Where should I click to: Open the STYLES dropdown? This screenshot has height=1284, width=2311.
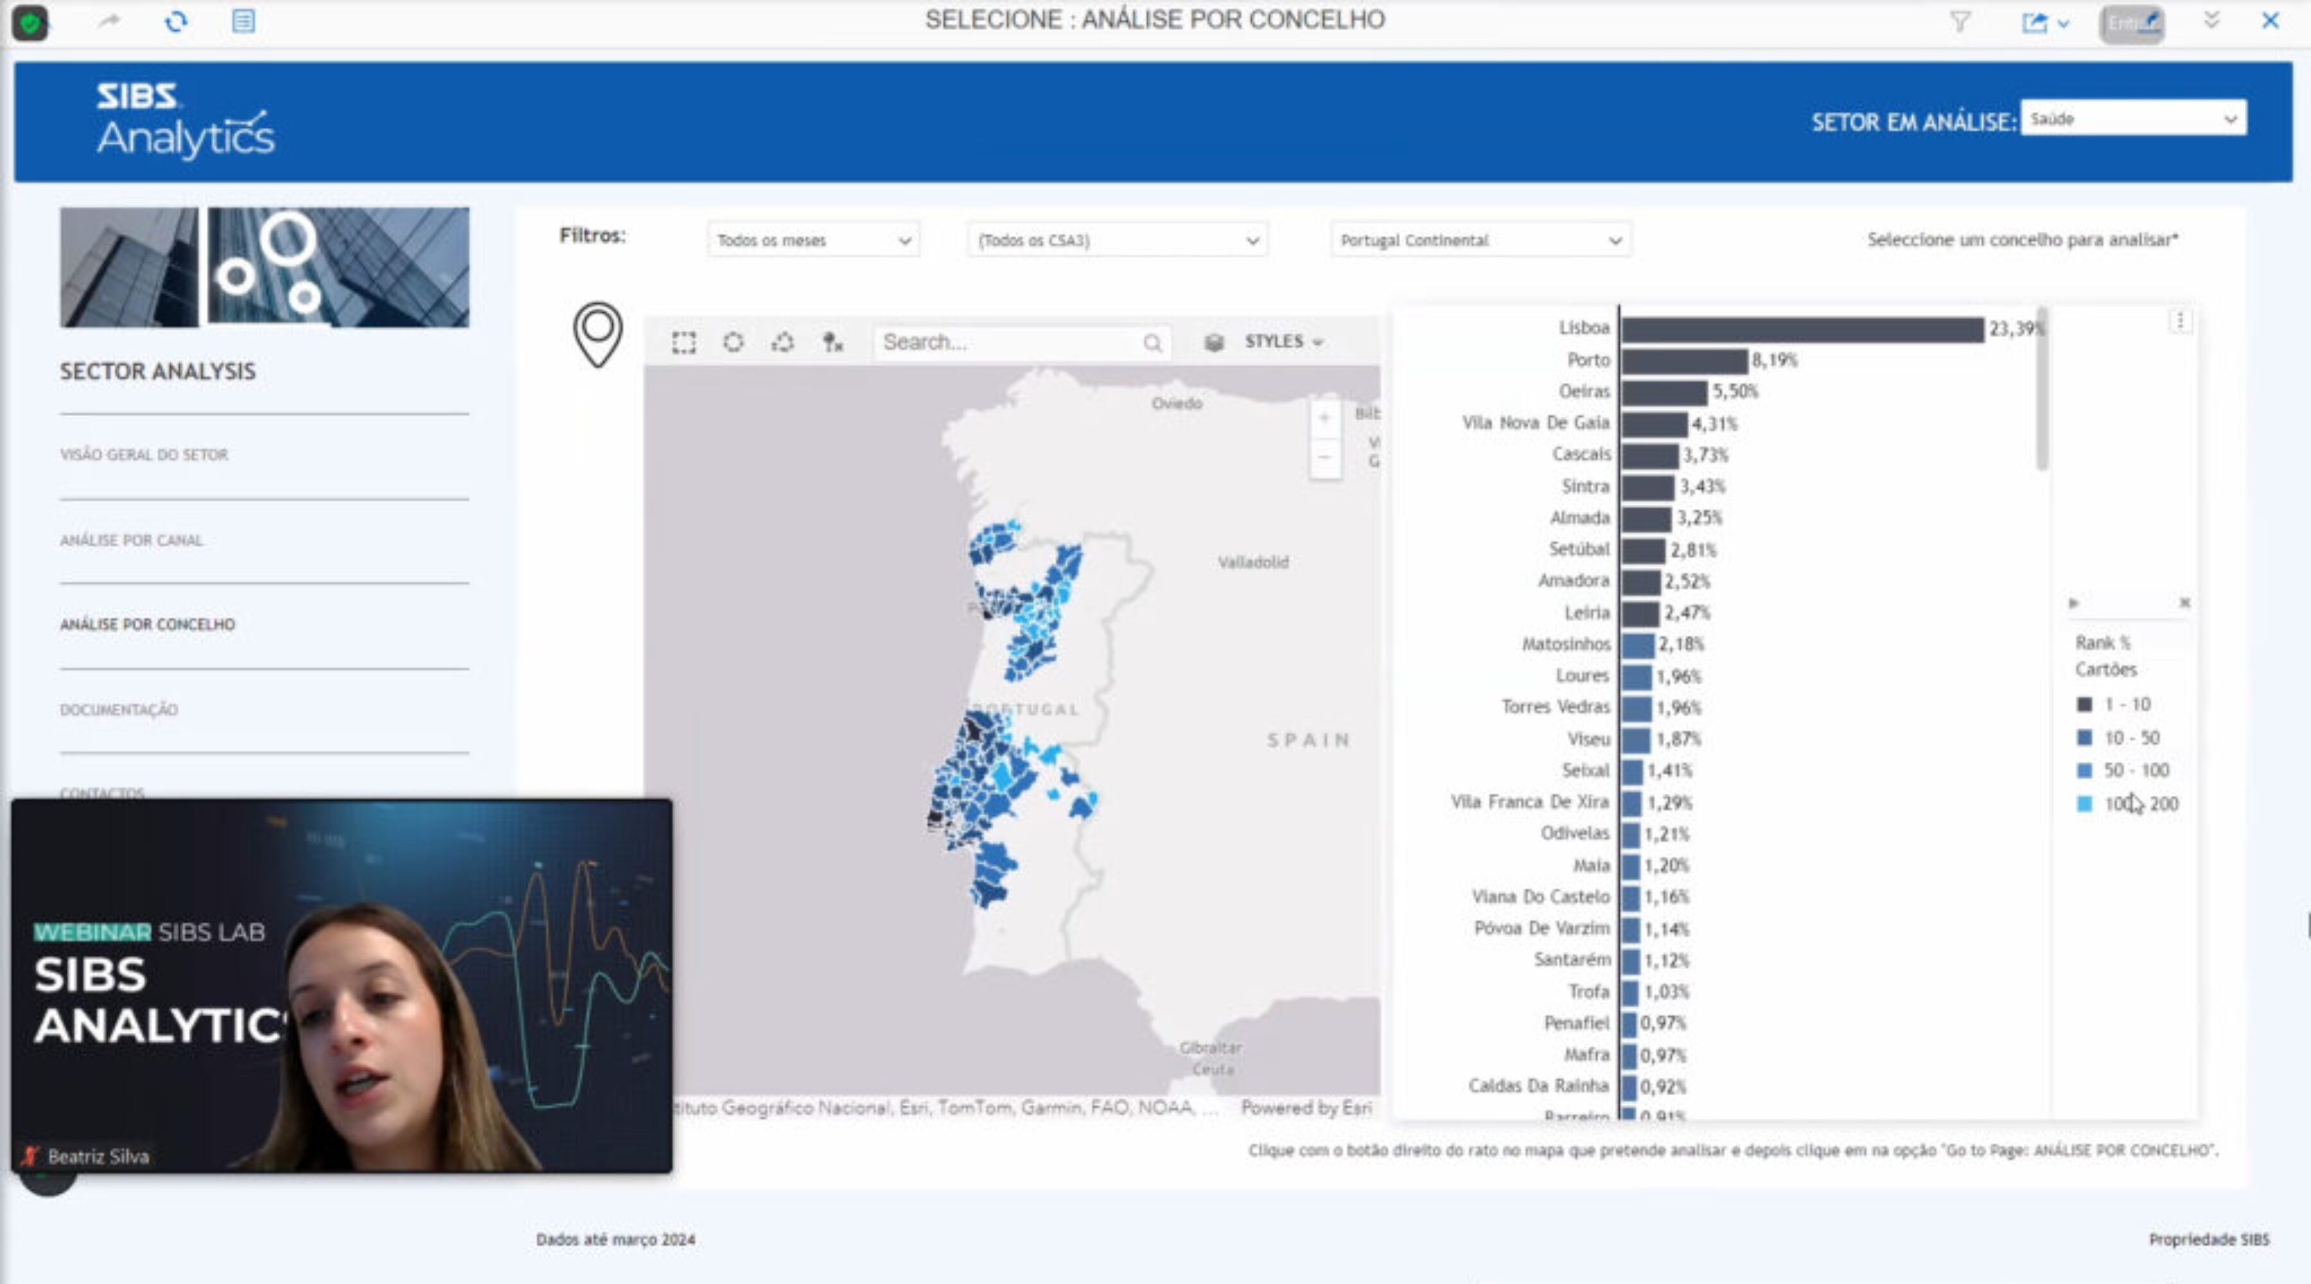[1283, 342]
